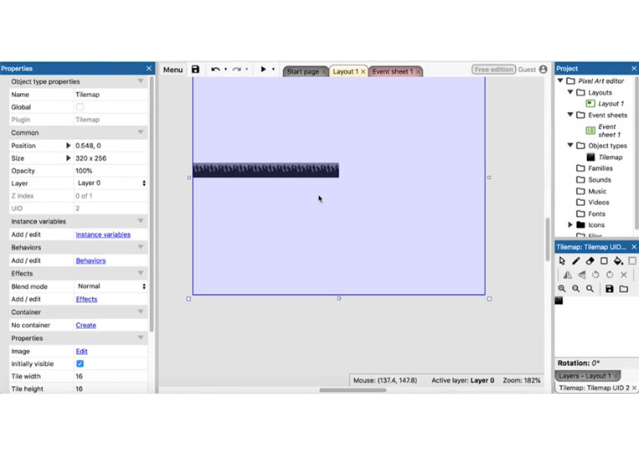639x453 pixels.
Task: Click the Tile width value field
Action: click(111, 377)
